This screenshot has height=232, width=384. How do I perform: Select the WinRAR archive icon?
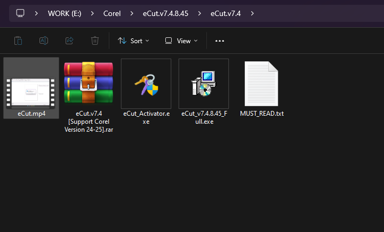pyautogui.click(x=89, y=83)
